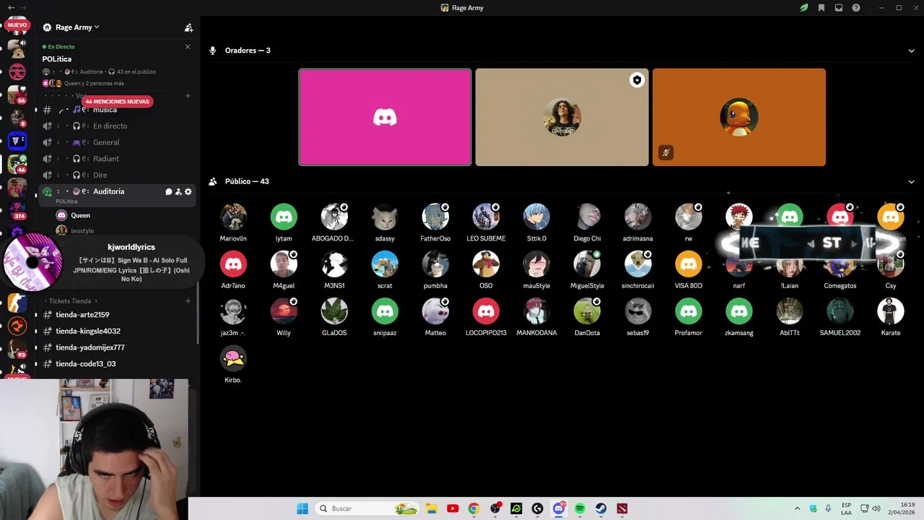924x520 pixels.
Task: Open audience member Profamor avatar
Action: 688,311
